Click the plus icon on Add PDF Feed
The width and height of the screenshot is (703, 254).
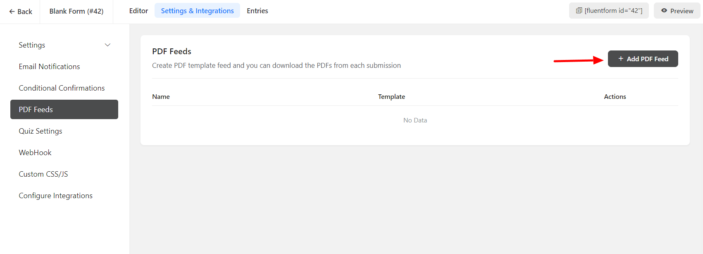tap(621, 59)
